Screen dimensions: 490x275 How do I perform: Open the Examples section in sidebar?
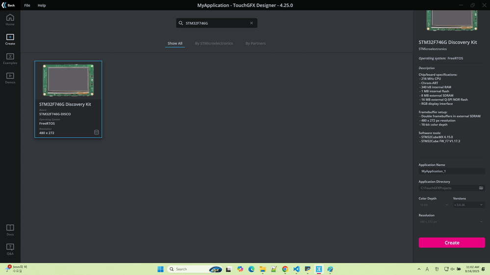(10, 59)
